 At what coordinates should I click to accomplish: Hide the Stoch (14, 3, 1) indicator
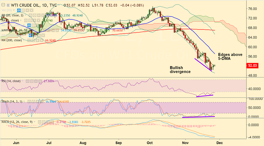(29, 101)
